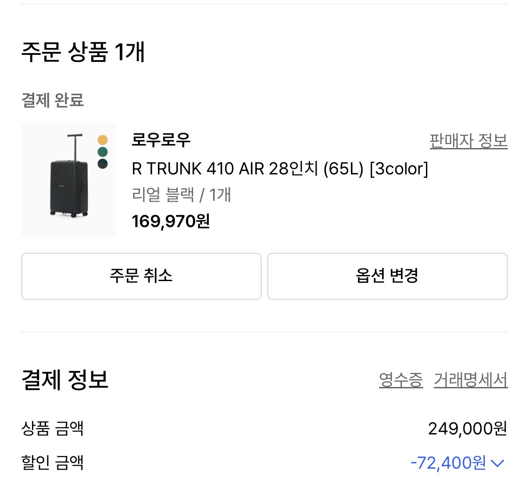Click the 169,970원 product price

171,221
